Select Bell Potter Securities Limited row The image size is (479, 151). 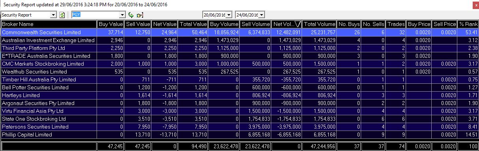239,87
